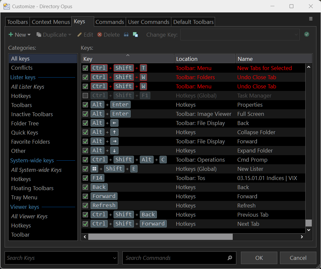Open the New button dropdown
This screenshot has height=269, width=321.
click(29, 35)
